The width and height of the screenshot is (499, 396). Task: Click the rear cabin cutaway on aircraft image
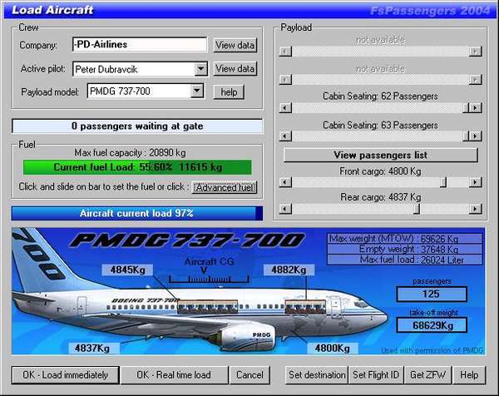click(207, 307)
